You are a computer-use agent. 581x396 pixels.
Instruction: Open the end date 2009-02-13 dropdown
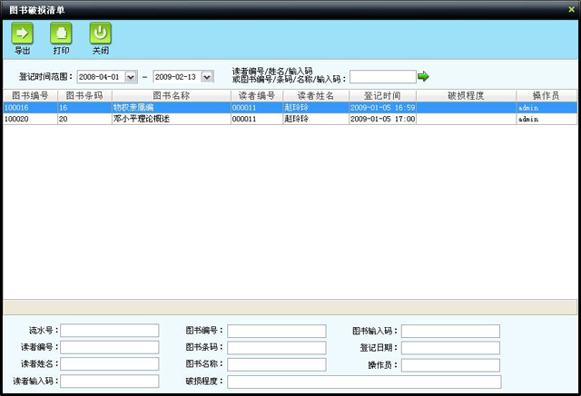click(x=206, y=77)
